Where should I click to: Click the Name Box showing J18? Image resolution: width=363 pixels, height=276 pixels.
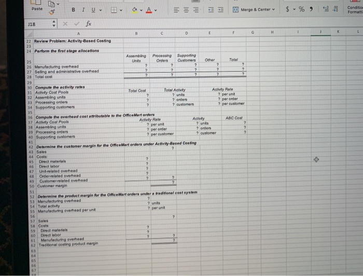click(x=38, y=24)
